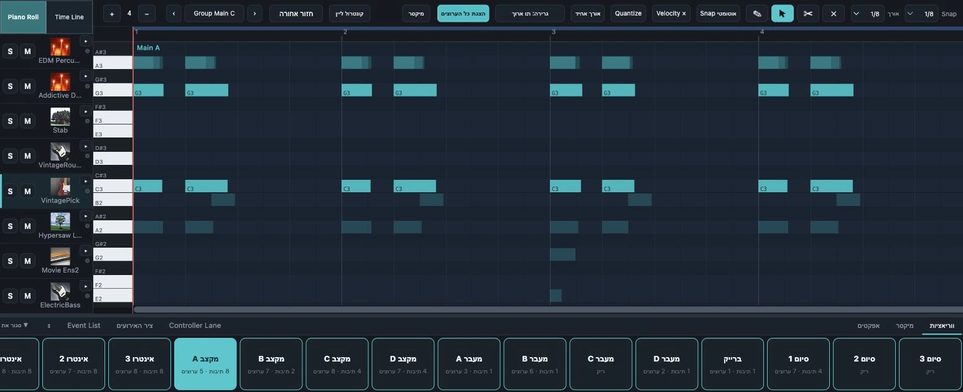Mute the Movie Ens2 track

point(27,261)
